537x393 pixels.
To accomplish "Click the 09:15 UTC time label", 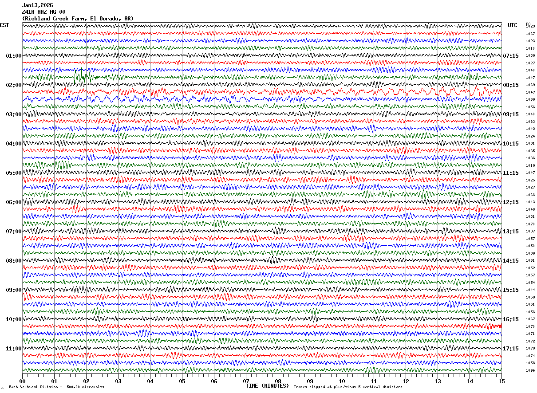I will point(511,114).
